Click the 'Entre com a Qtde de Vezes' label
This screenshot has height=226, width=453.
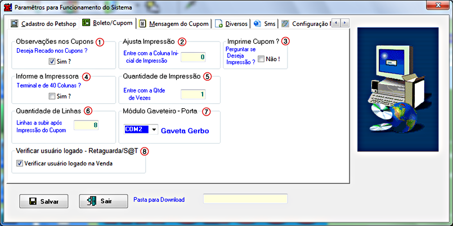[x=144, y=94]
